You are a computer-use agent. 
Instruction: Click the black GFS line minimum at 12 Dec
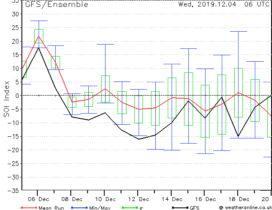tap(139, 139)
